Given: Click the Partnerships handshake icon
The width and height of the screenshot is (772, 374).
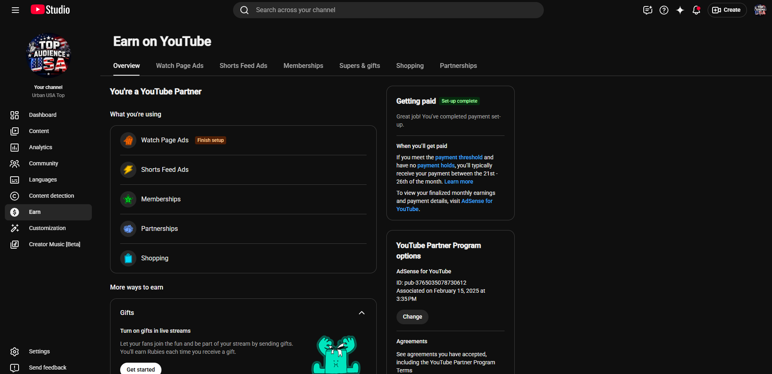Looking at the screenshot, I should coord(128,229).
